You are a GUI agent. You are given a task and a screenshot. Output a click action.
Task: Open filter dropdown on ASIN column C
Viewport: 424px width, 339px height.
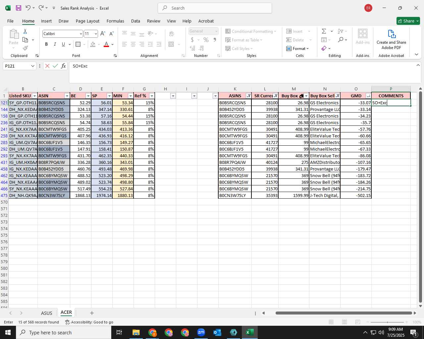[67, 96]
